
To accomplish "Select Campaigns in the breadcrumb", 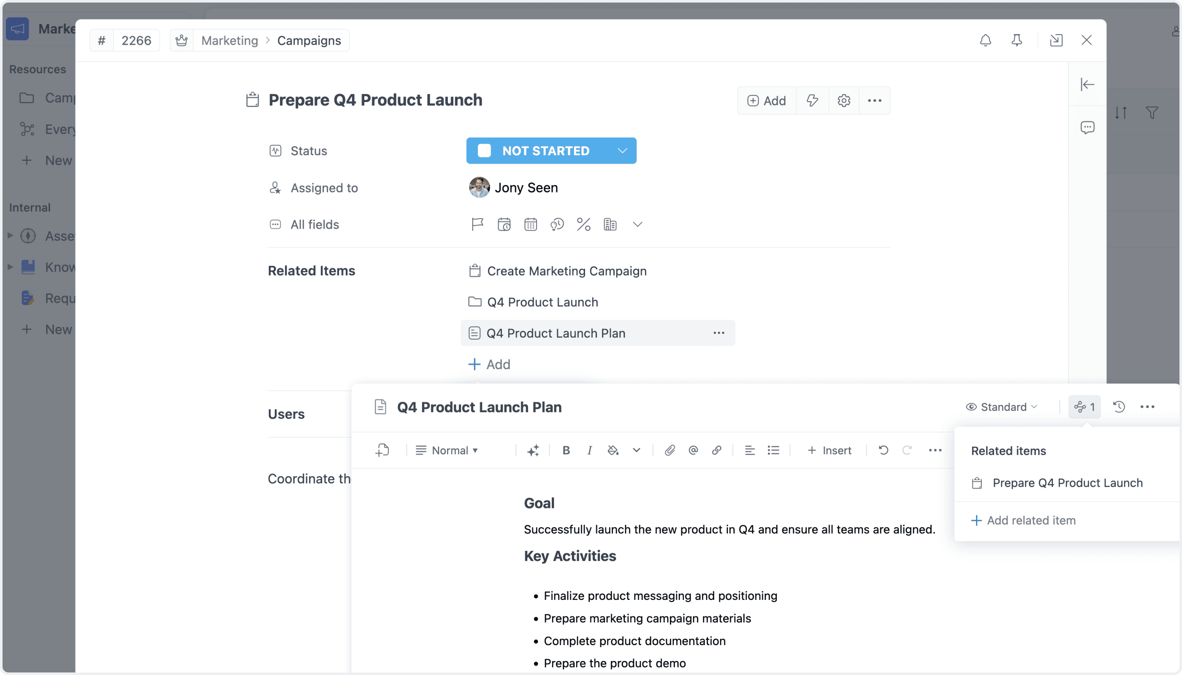I will pyautogui.click(x=309, y=40).
